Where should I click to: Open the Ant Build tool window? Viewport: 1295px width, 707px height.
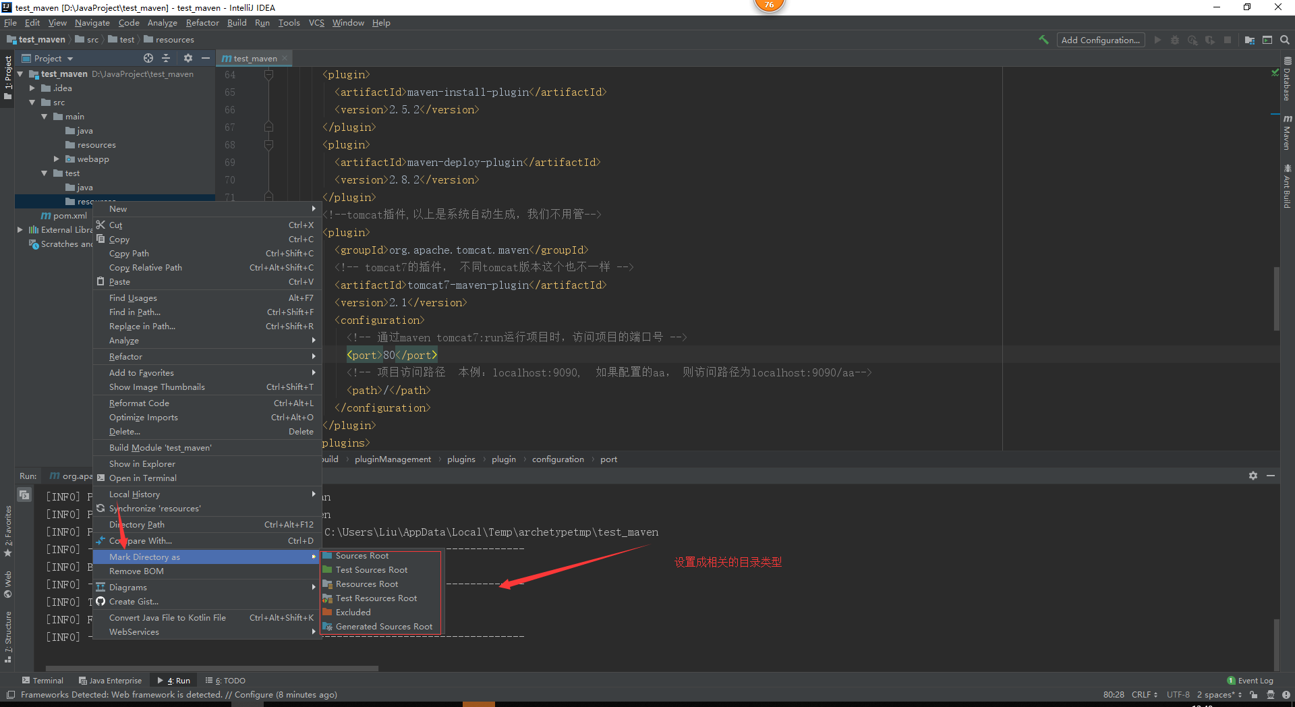(x=1288, y=186)
